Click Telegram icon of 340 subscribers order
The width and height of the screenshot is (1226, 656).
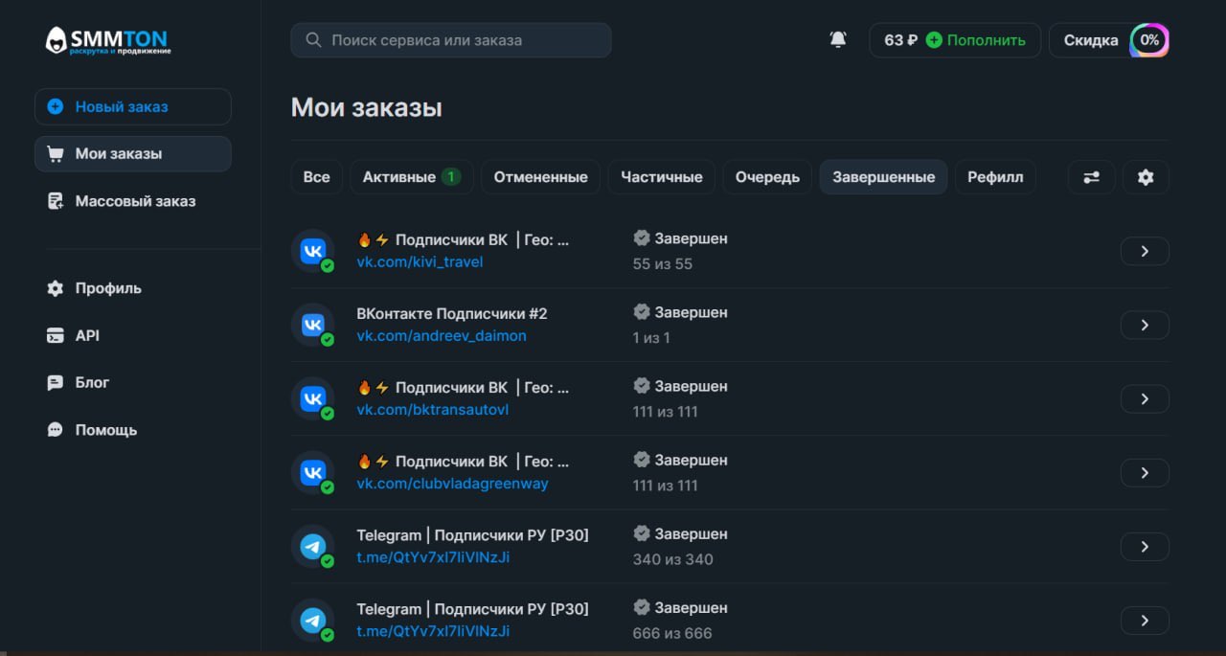click(x=312, y=547)
